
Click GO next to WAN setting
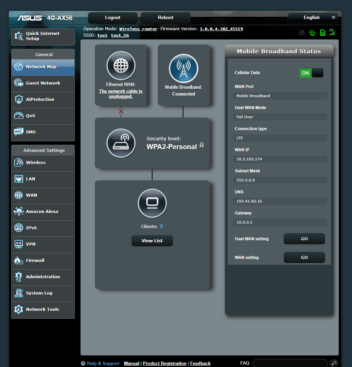304,258
